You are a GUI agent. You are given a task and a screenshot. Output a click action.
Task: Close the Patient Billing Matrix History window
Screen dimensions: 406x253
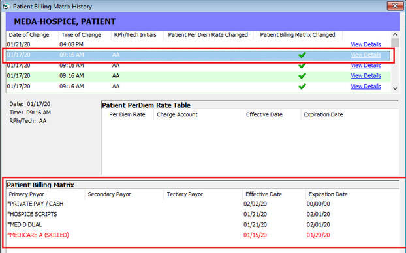coord(395,6)
